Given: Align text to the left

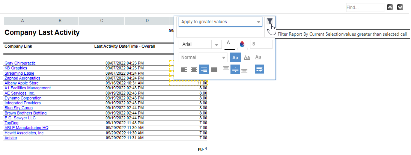Looking at the screenshot, I should [184, 69].
